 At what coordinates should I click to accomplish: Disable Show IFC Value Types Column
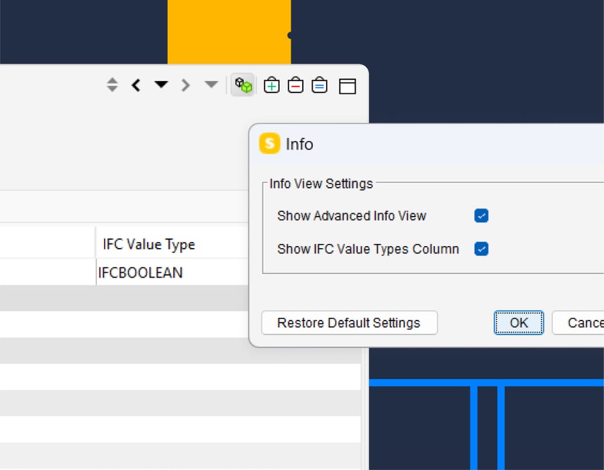coord(481,249)
